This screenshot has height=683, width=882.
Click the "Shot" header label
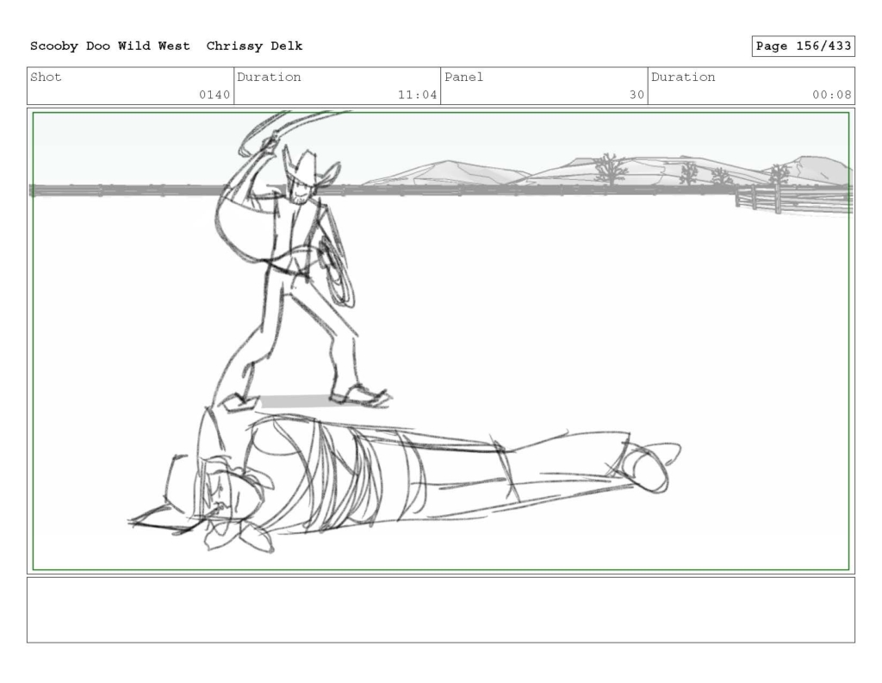pos(46,77)
